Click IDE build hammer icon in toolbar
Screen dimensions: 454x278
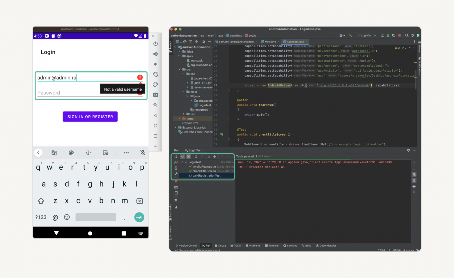(x=351, y=36)
